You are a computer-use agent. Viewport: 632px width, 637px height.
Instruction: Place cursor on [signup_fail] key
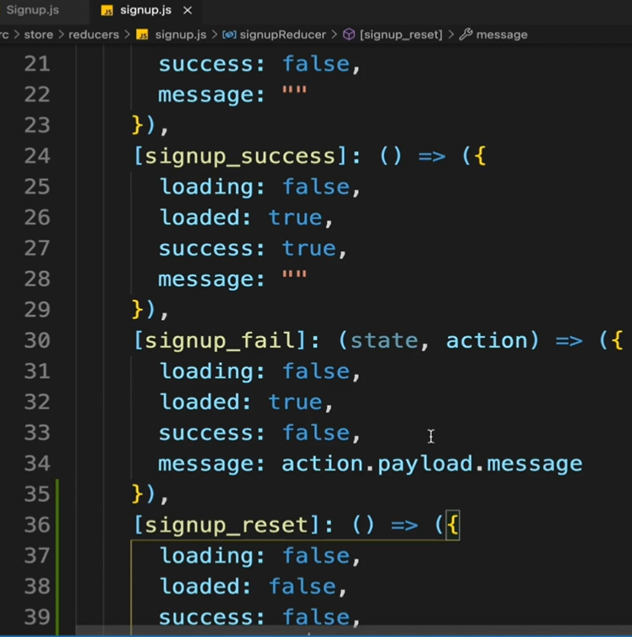[x=219, y=340]
